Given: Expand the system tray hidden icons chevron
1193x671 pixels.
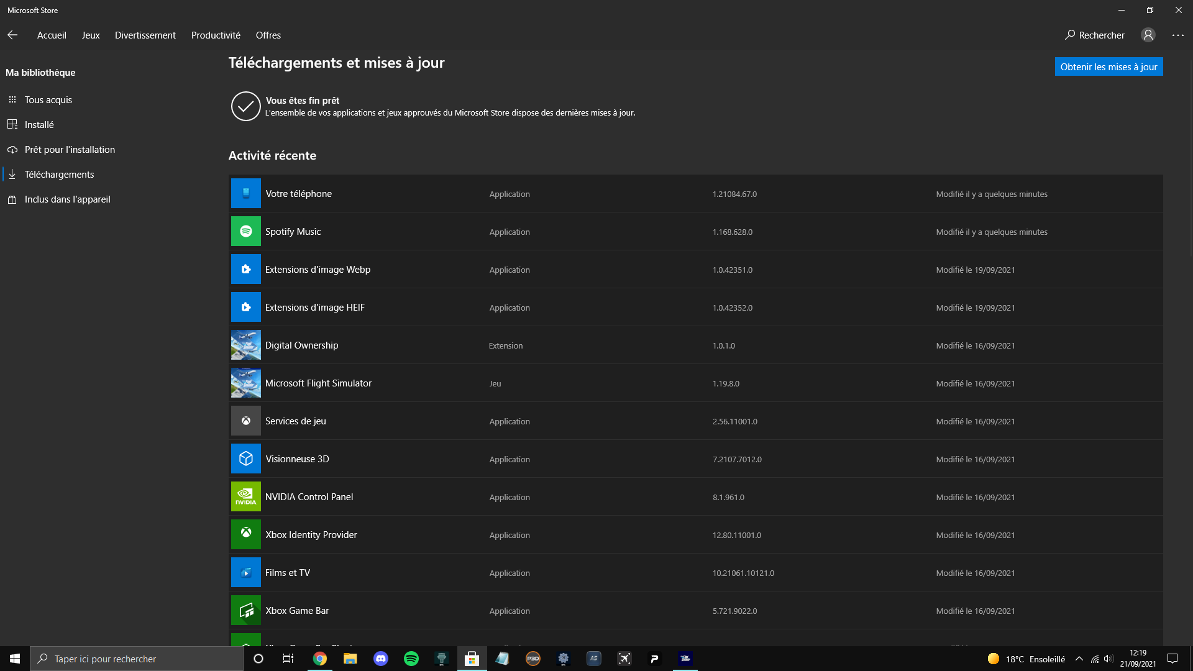Looking at the screenshot, I should (x=1079, y=659).
